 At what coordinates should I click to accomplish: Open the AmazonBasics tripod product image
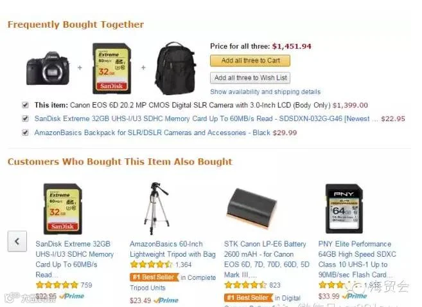156,209
